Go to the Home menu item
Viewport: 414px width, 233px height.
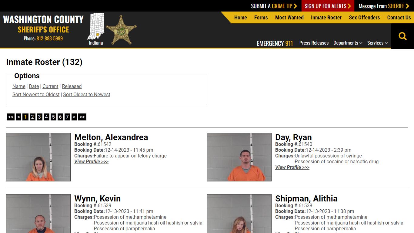[240, 18]
